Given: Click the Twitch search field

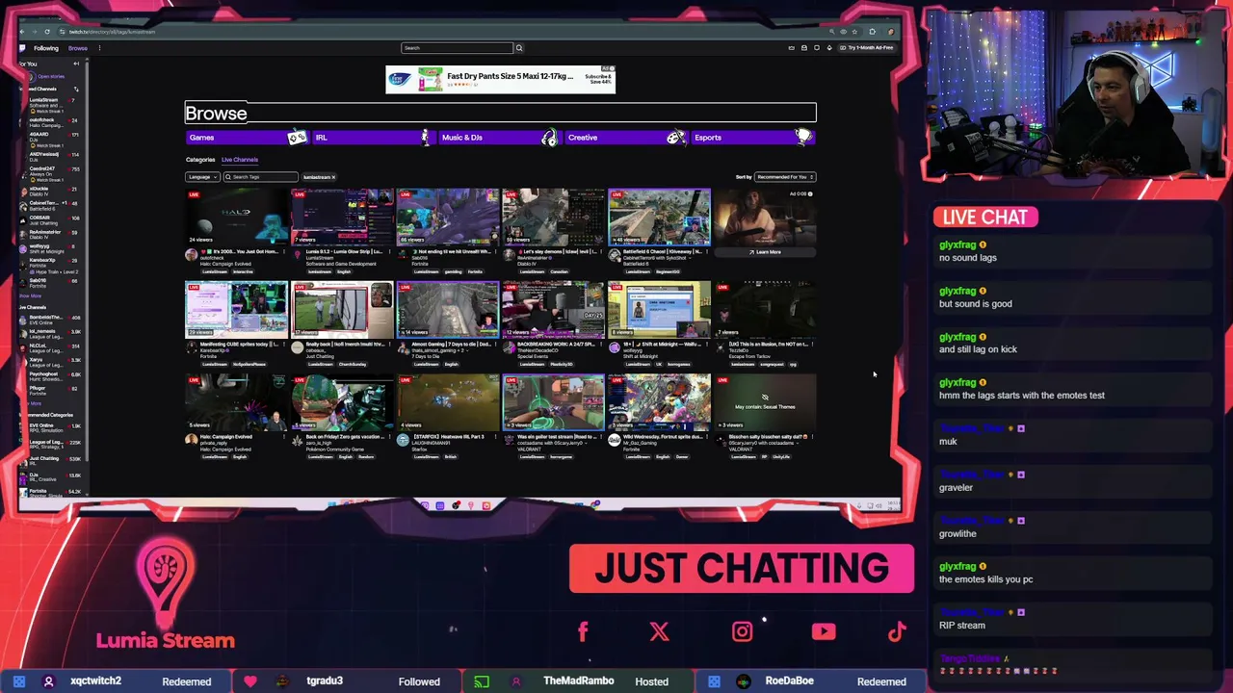Looking at the screenshot, I should coord(457,48).
